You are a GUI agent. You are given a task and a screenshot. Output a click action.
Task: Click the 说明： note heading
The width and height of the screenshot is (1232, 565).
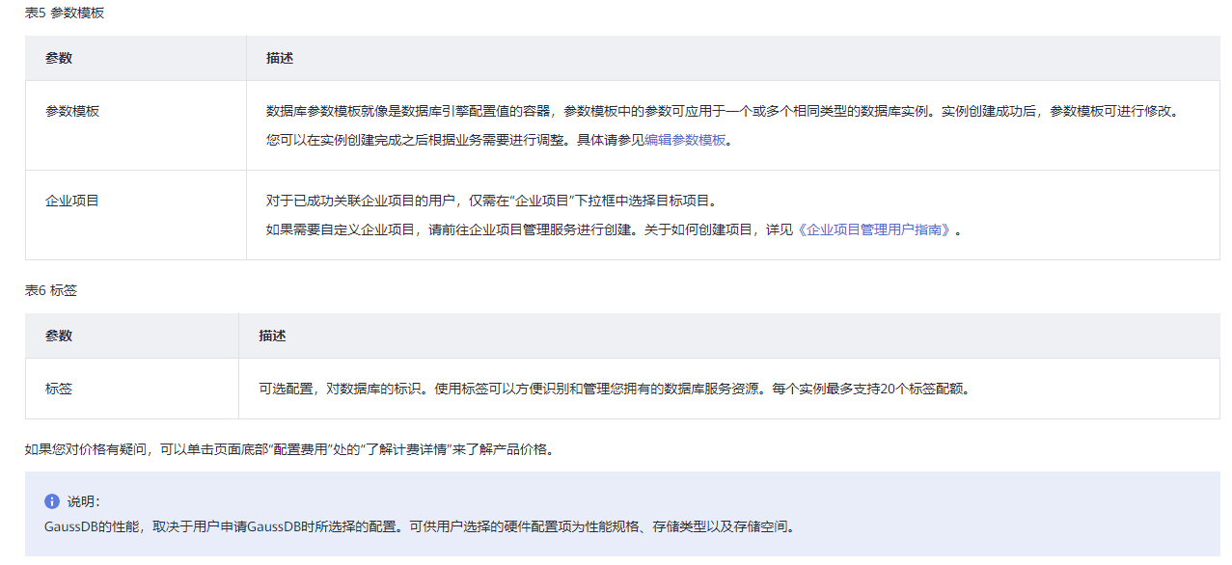coord(84,501)
